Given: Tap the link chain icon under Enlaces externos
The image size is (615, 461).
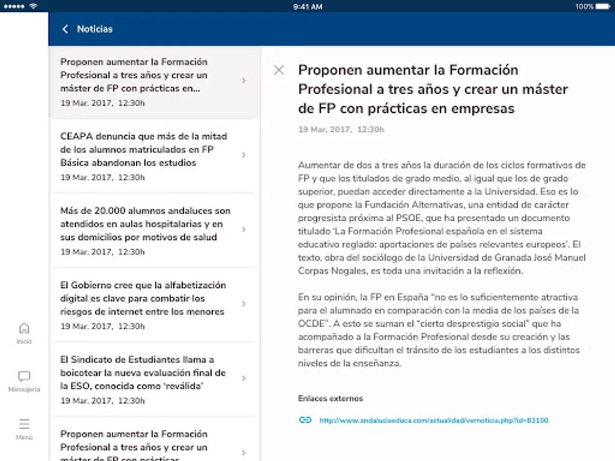Looking at the screenshot, I should coord(305,420).
